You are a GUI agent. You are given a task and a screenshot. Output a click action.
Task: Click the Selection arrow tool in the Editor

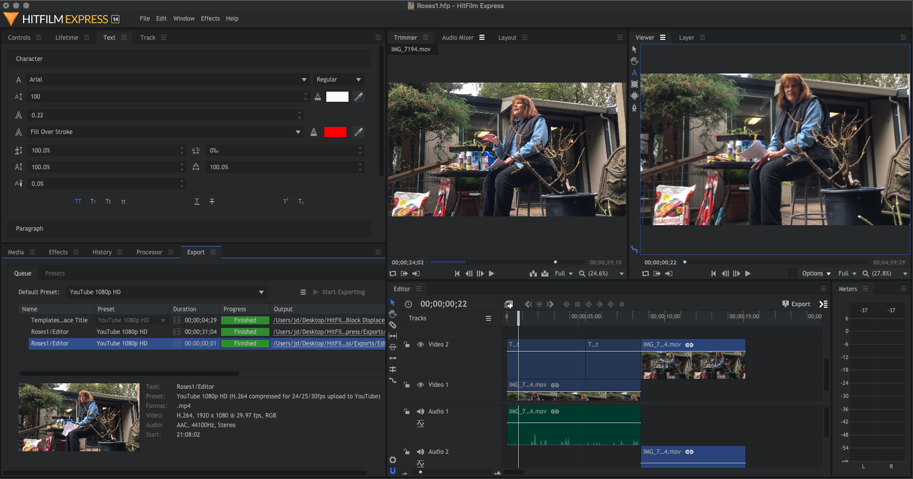[393, 303]
